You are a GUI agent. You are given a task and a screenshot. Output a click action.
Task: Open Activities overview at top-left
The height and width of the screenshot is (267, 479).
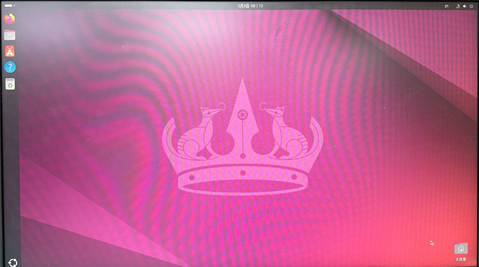(10, 6)
